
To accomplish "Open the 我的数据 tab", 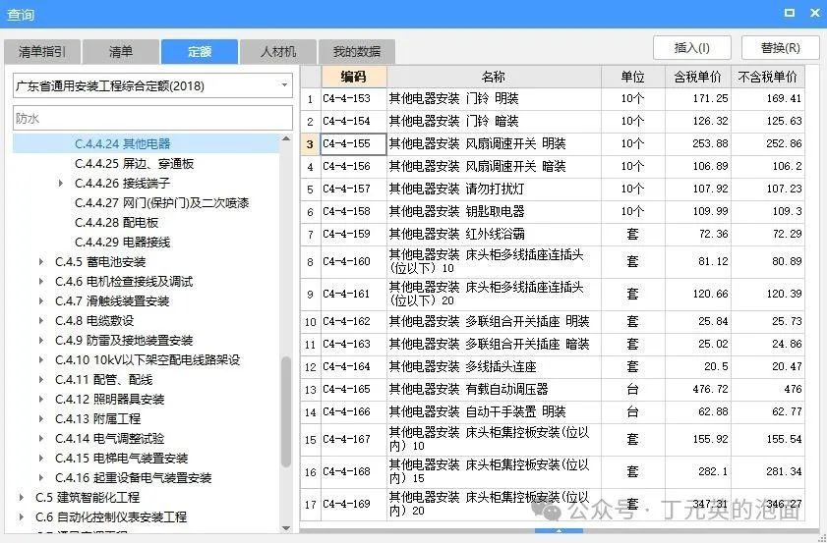I will [x=357, y=52].
